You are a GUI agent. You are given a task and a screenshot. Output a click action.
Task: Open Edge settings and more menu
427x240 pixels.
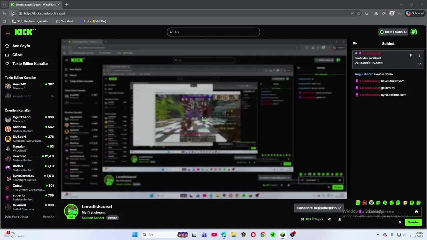400,13
